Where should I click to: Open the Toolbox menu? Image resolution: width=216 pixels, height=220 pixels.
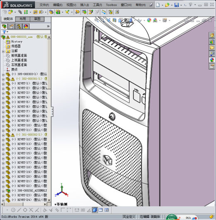coord(111,5)
